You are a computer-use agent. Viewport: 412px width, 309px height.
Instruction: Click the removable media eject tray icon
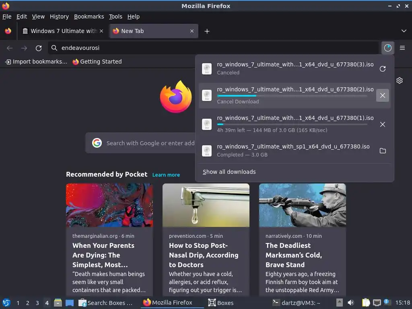click(x=340, y=303)
